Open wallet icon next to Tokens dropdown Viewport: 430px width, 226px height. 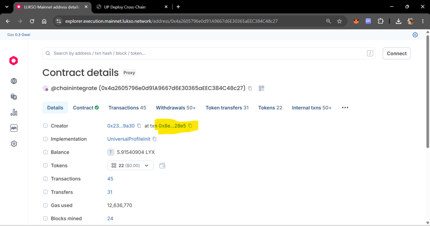(162, 165)
